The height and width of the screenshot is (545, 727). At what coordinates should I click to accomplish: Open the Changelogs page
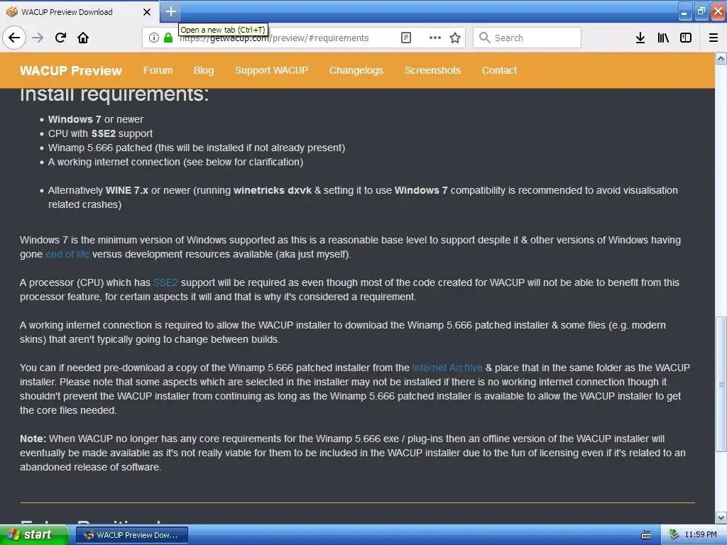pos(356,70)
